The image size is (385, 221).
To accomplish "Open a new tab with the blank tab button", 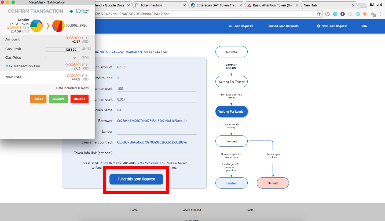I will click(362, 6).
